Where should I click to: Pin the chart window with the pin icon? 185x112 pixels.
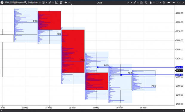[x=169, y=2]
